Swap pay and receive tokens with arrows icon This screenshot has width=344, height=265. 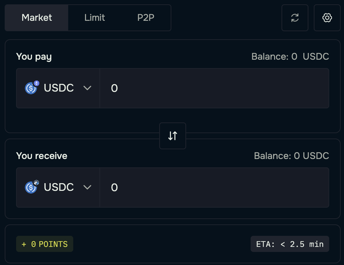[173, 136]
